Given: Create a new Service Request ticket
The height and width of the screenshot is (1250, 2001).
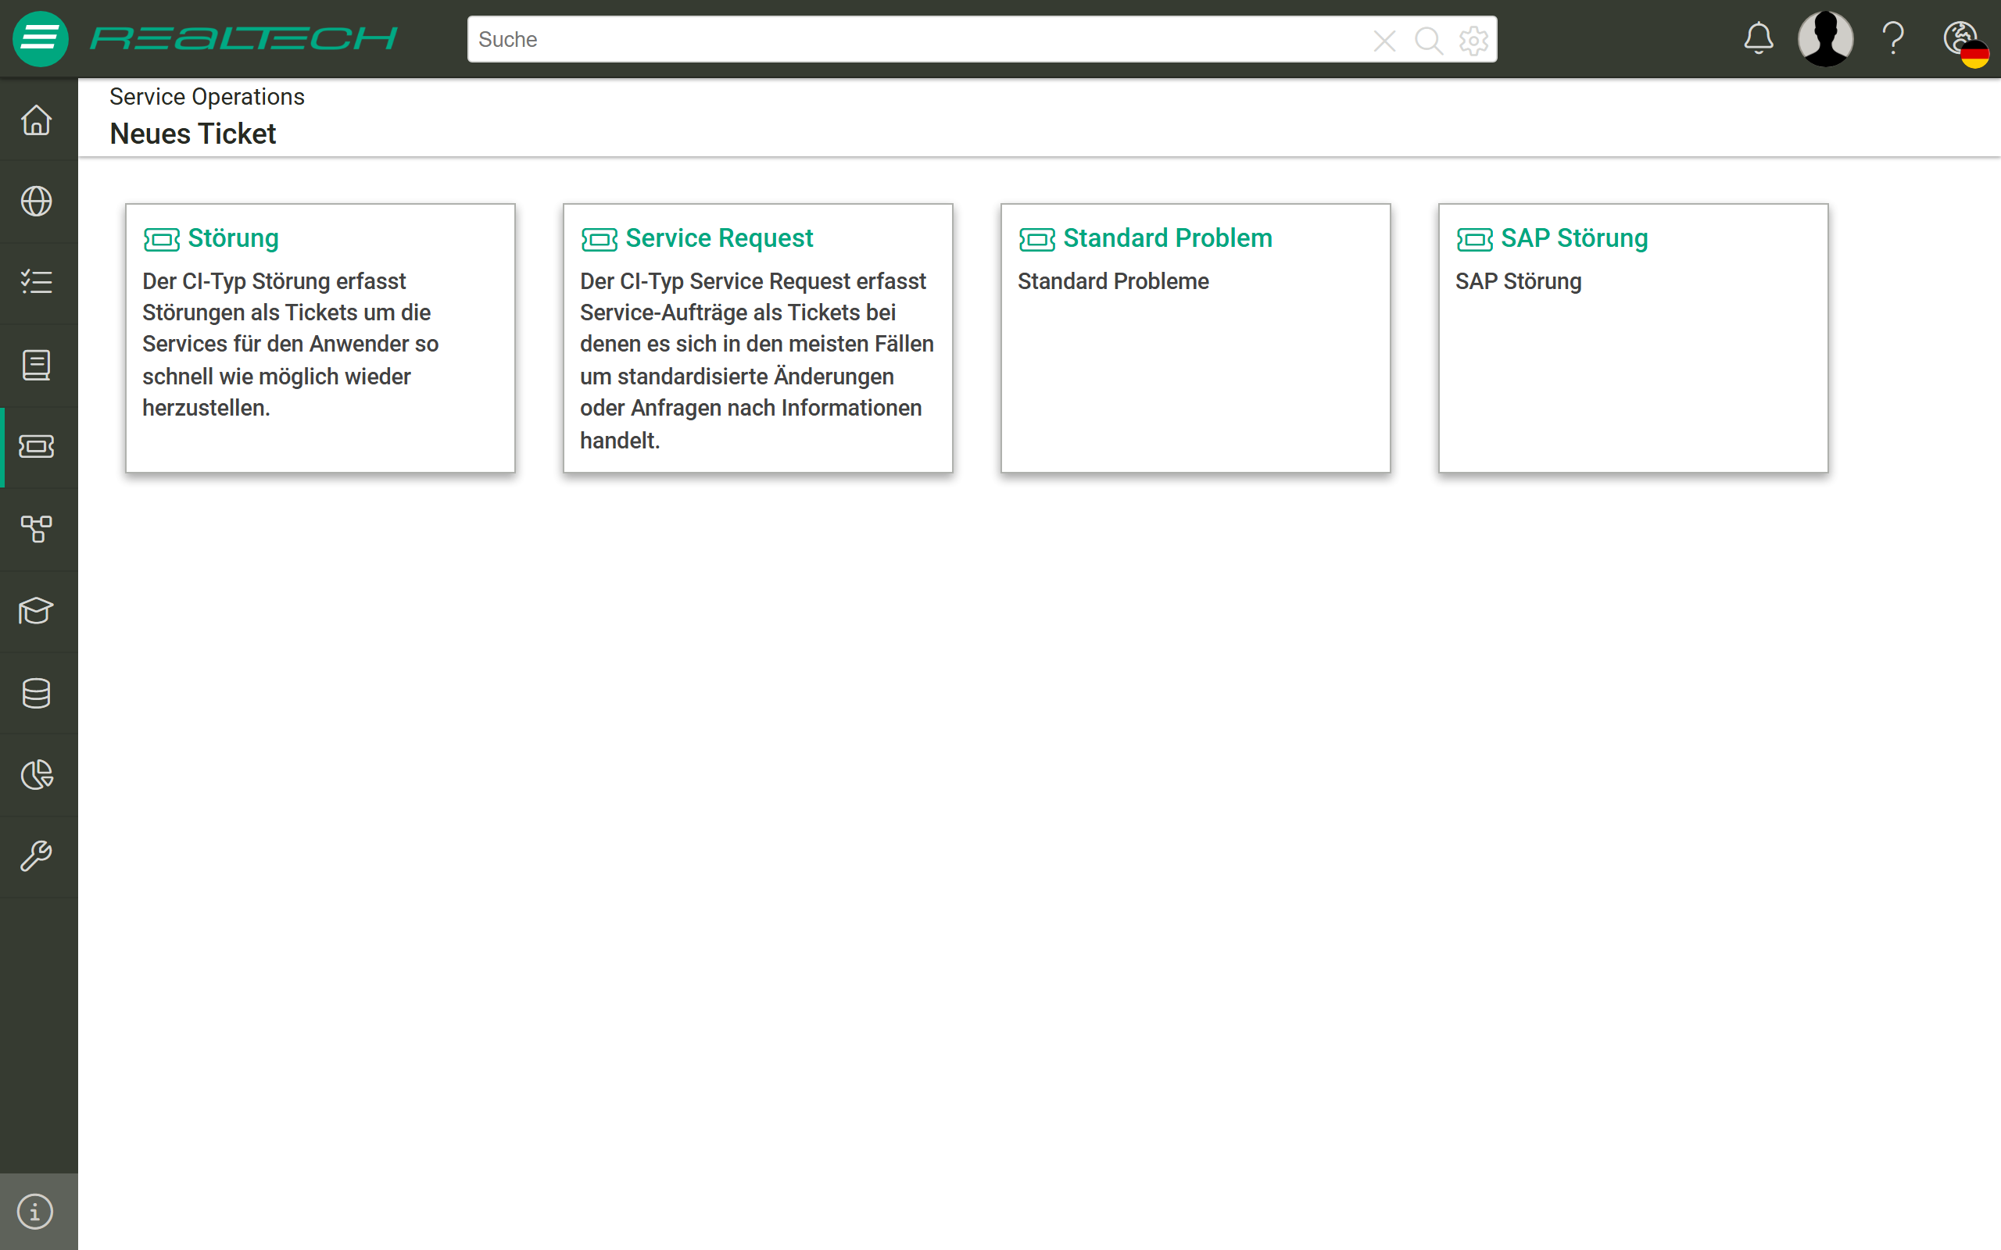Looking at the screenshot, I should click(x=757, y=338).
